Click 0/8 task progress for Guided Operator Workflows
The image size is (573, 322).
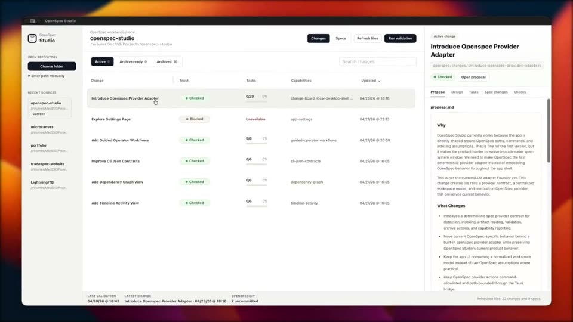point(257,140)
